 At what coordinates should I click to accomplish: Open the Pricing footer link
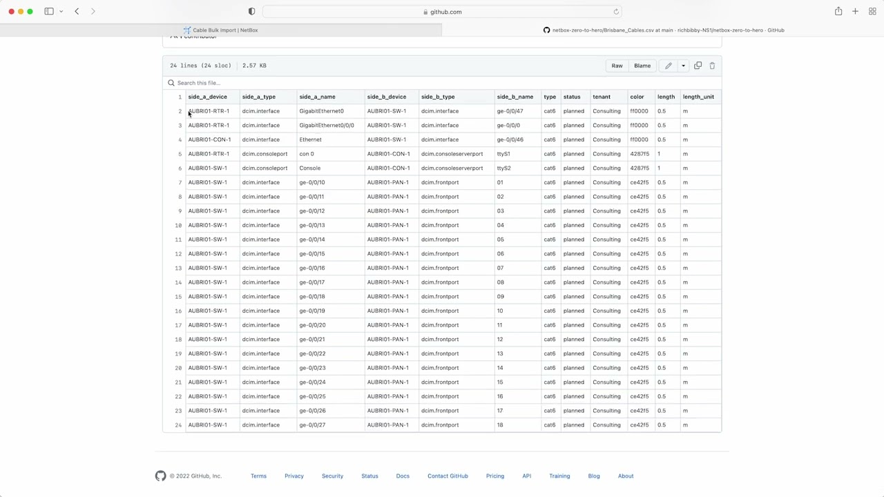coord(495,476)
